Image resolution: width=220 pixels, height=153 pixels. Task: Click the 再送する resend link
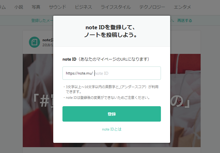coord(185,21)
